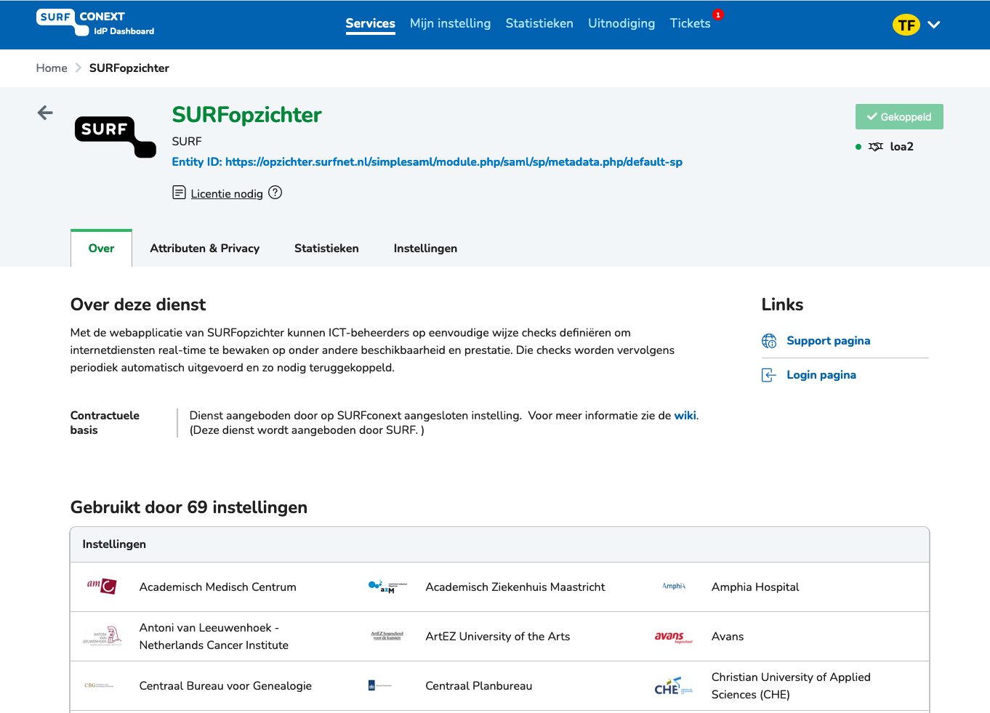
Task: Open the Services menu
Action: (x=370, y=23)
